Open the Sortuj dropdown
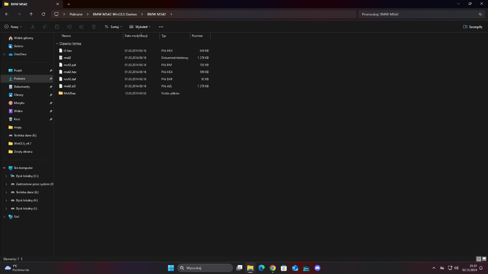Viewport: 488px width, 274px height. pos(113,27)
